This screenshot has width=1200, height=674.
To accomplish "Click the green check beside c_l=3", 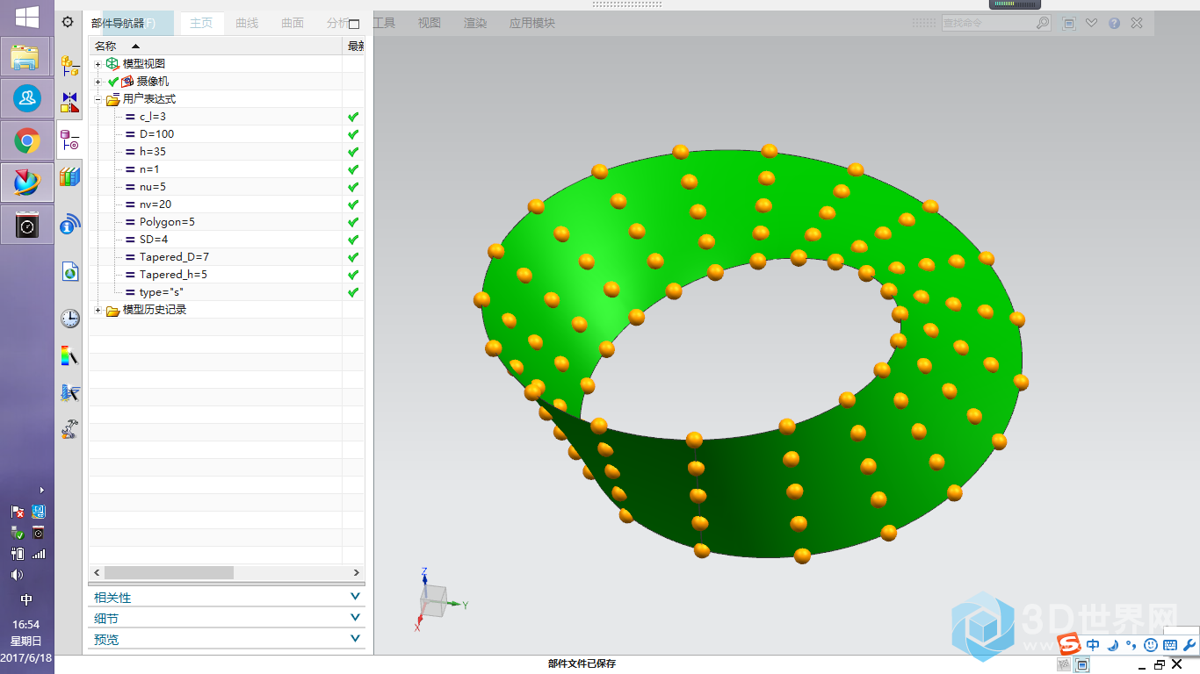I will pos(353,117).
